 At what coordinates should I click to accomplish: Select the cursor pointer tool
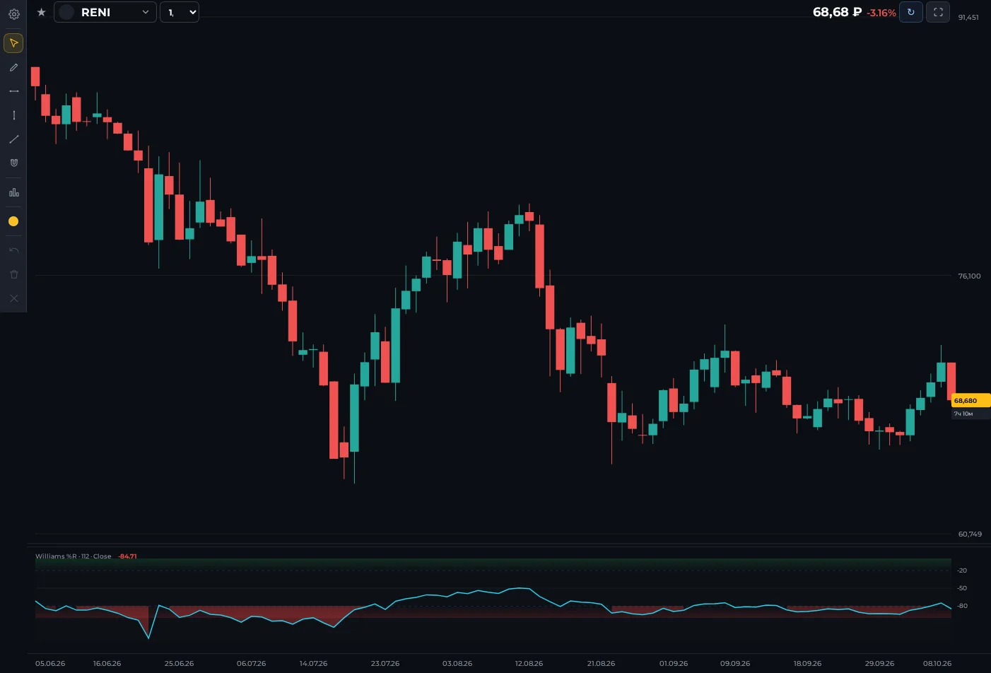click(x=13, y=43)
